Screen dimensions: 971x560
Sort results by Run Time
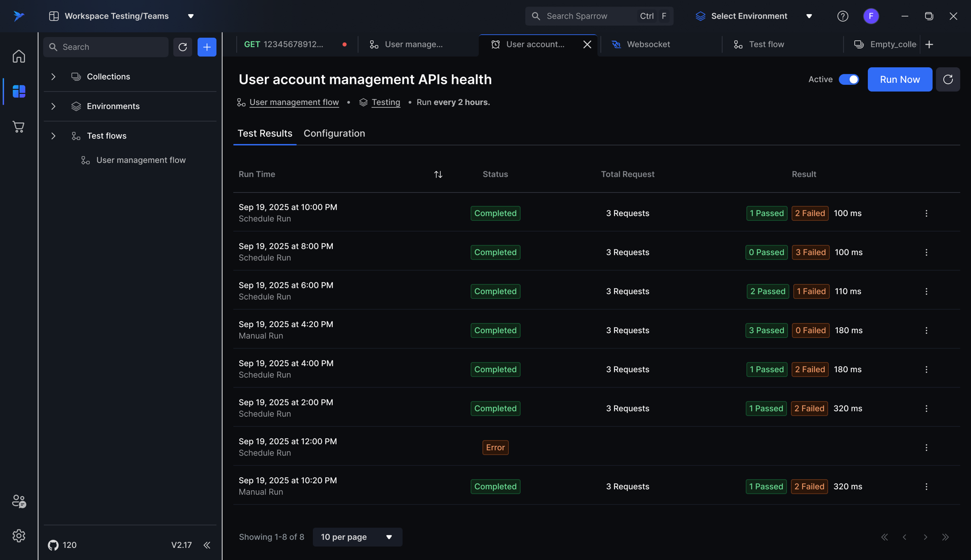(x=438, y=174)
